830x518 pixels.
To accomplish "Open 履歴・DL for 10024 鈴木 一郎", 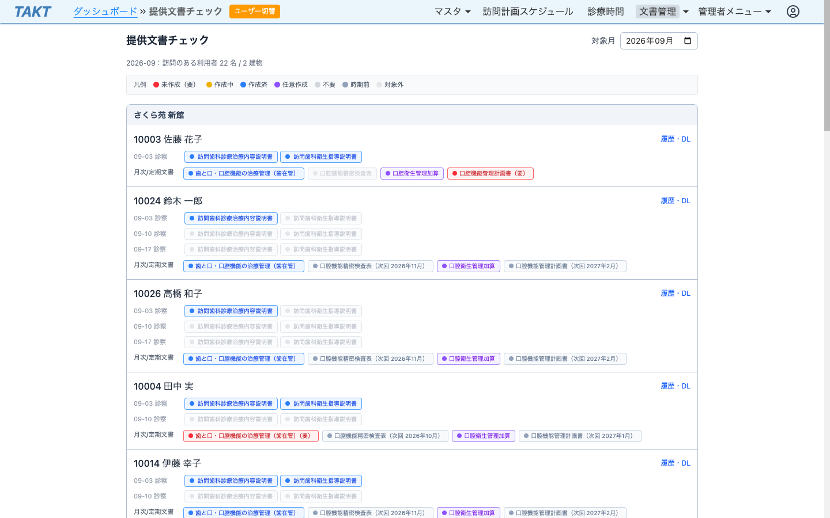I will (676, 201).
